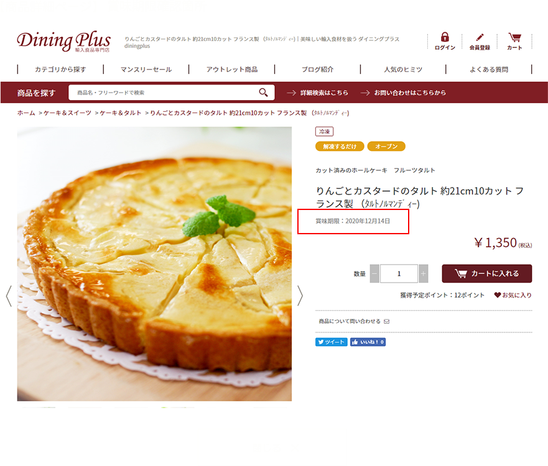Click the Dining Plus logo
Viewport: 548px width, 466px height.
coord(63,42)
